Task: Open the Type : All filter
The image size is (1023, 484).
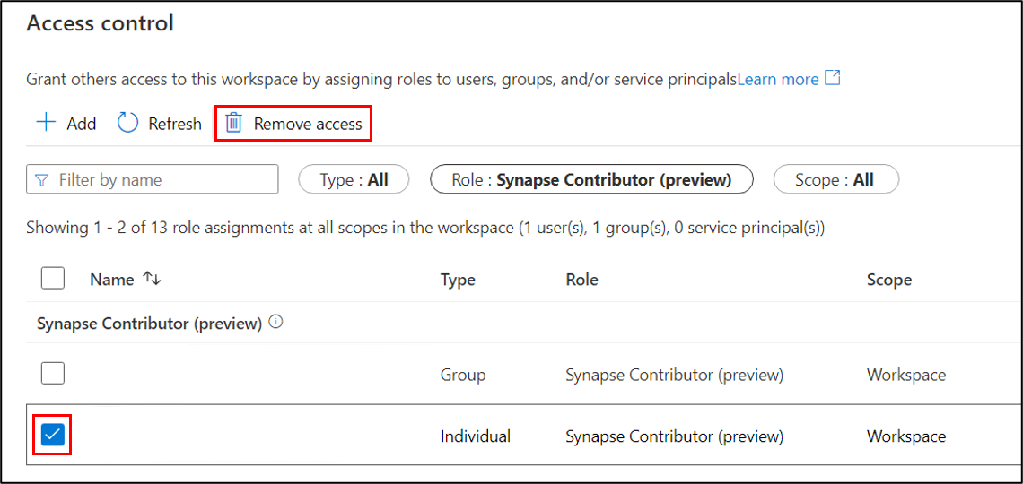Action: (354, 180)
